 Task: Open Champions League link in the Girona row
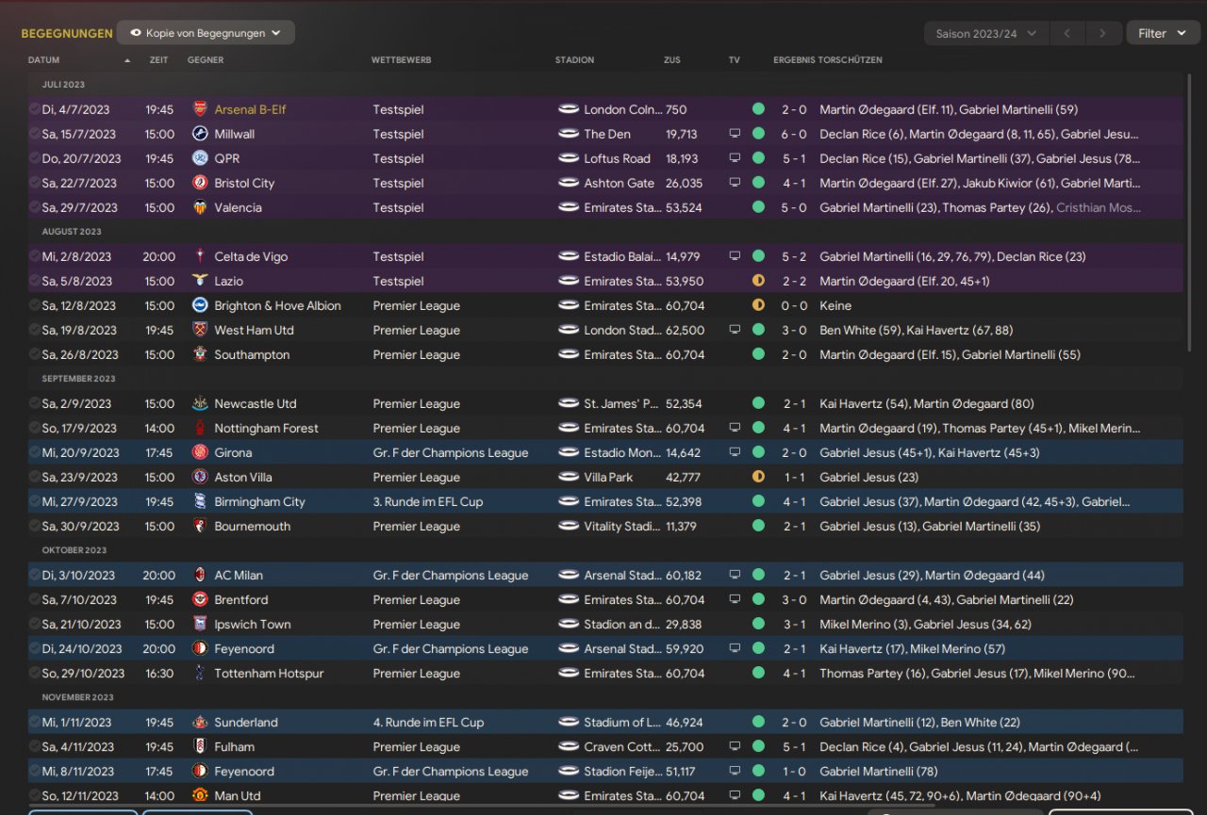pyautogui.click(x=450, y=452)
